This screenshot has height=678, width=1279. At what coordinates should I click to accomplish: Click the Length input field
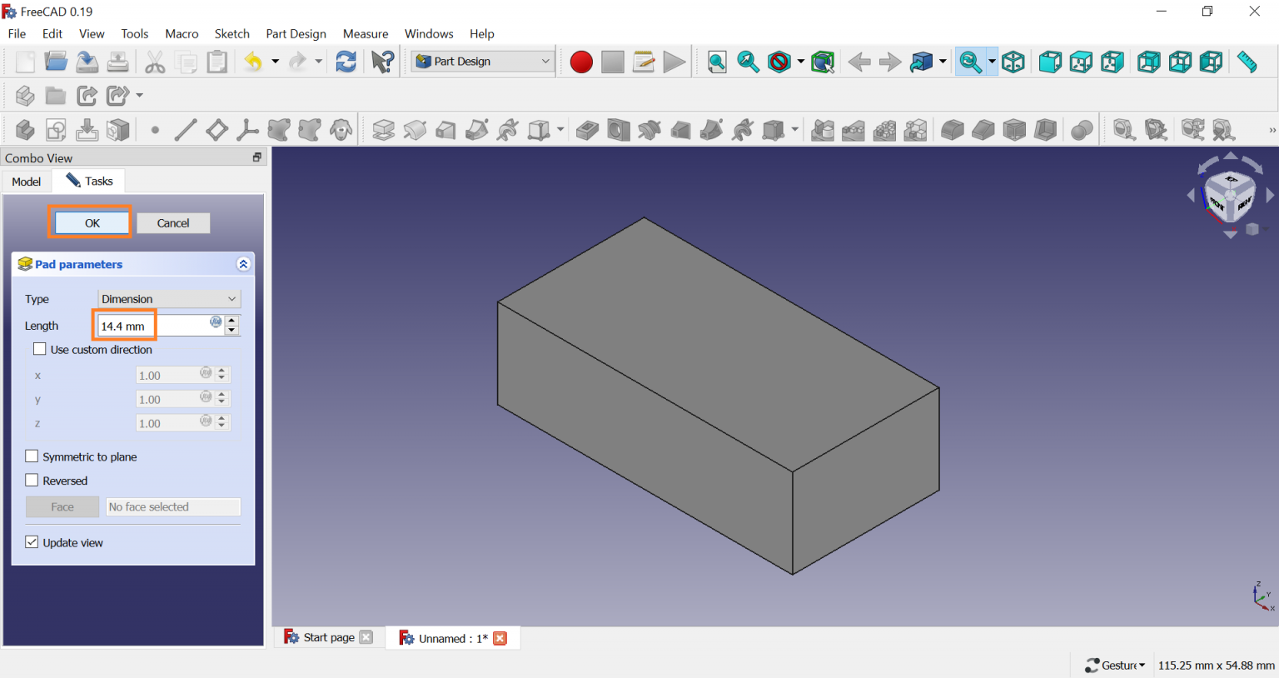(x=154, y=326)
